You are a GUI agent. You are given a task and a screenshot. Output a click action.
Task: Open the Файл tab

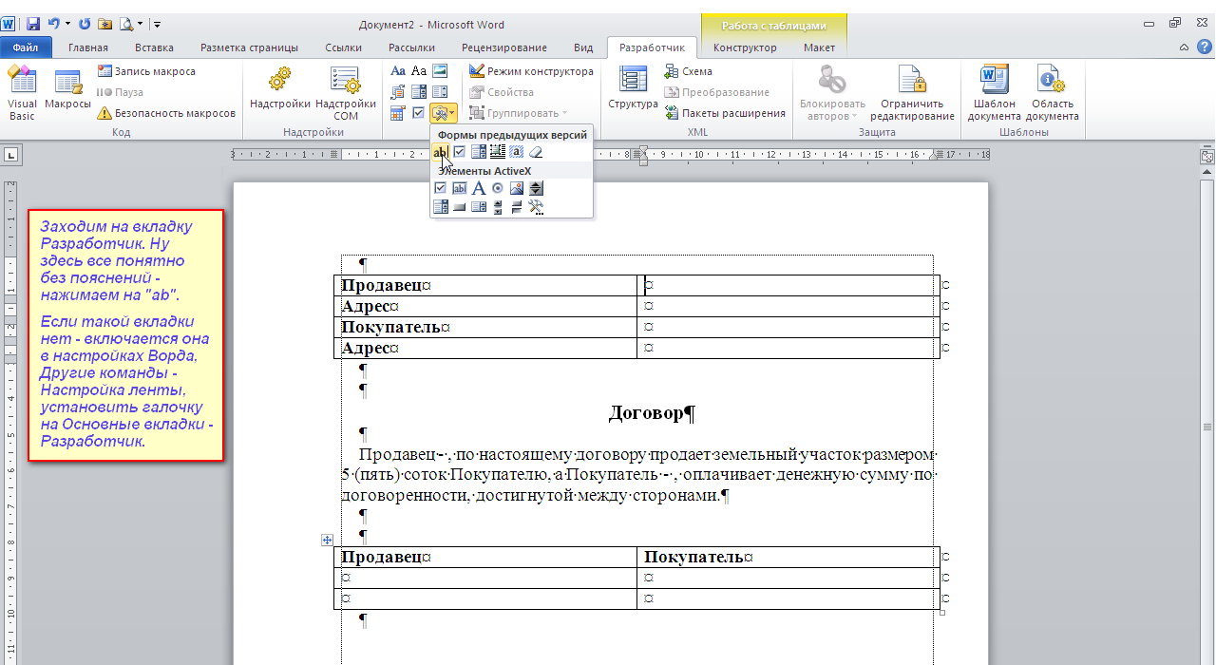[x=26, y=47]
